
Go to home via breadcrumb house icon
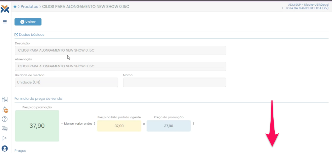tap(15, 7)
